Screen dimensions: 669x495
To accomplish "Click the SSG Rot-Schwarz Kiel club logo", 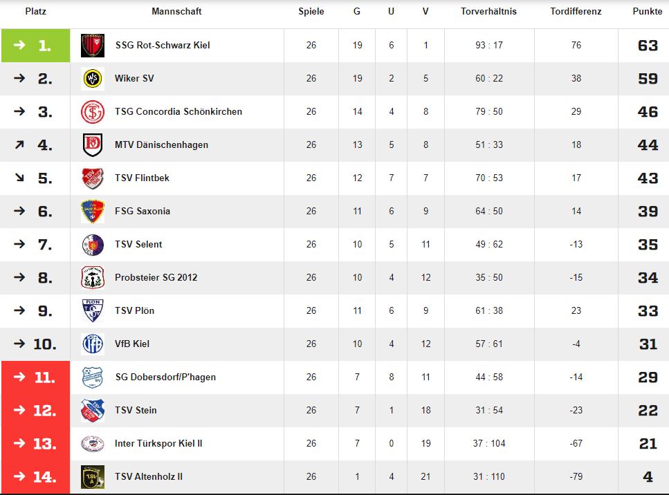I will coord(93,46).
